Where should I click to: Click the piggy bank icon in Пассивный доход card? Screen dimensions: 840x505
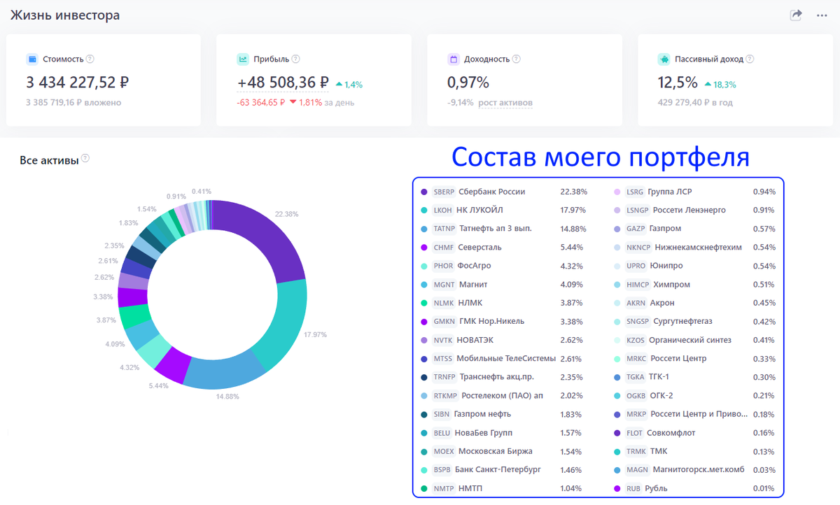click(x=664, y=59)
